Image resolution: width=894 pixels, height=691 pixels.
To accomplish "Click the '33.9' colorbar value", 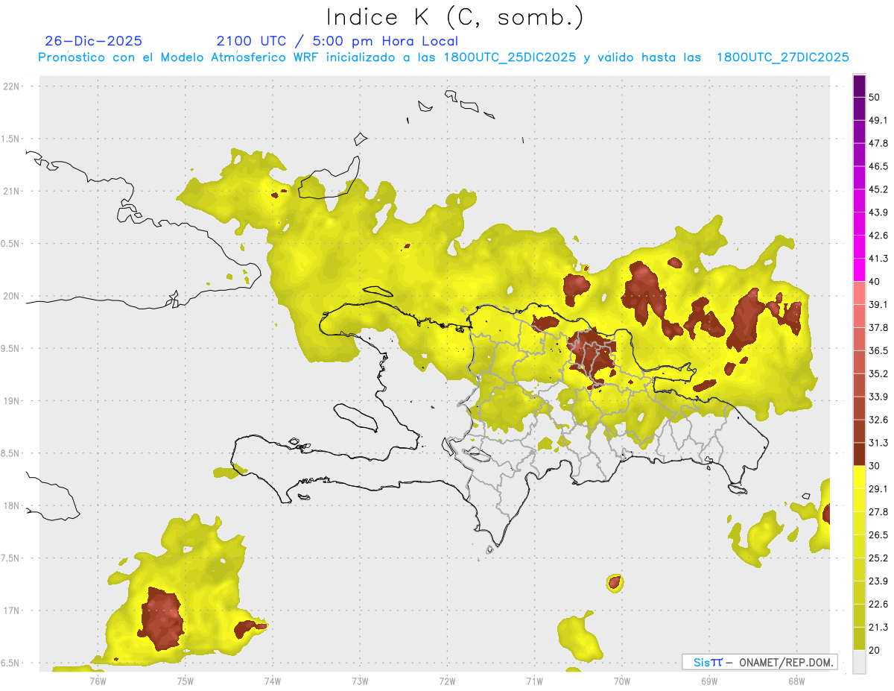I will tap(878, 397).
